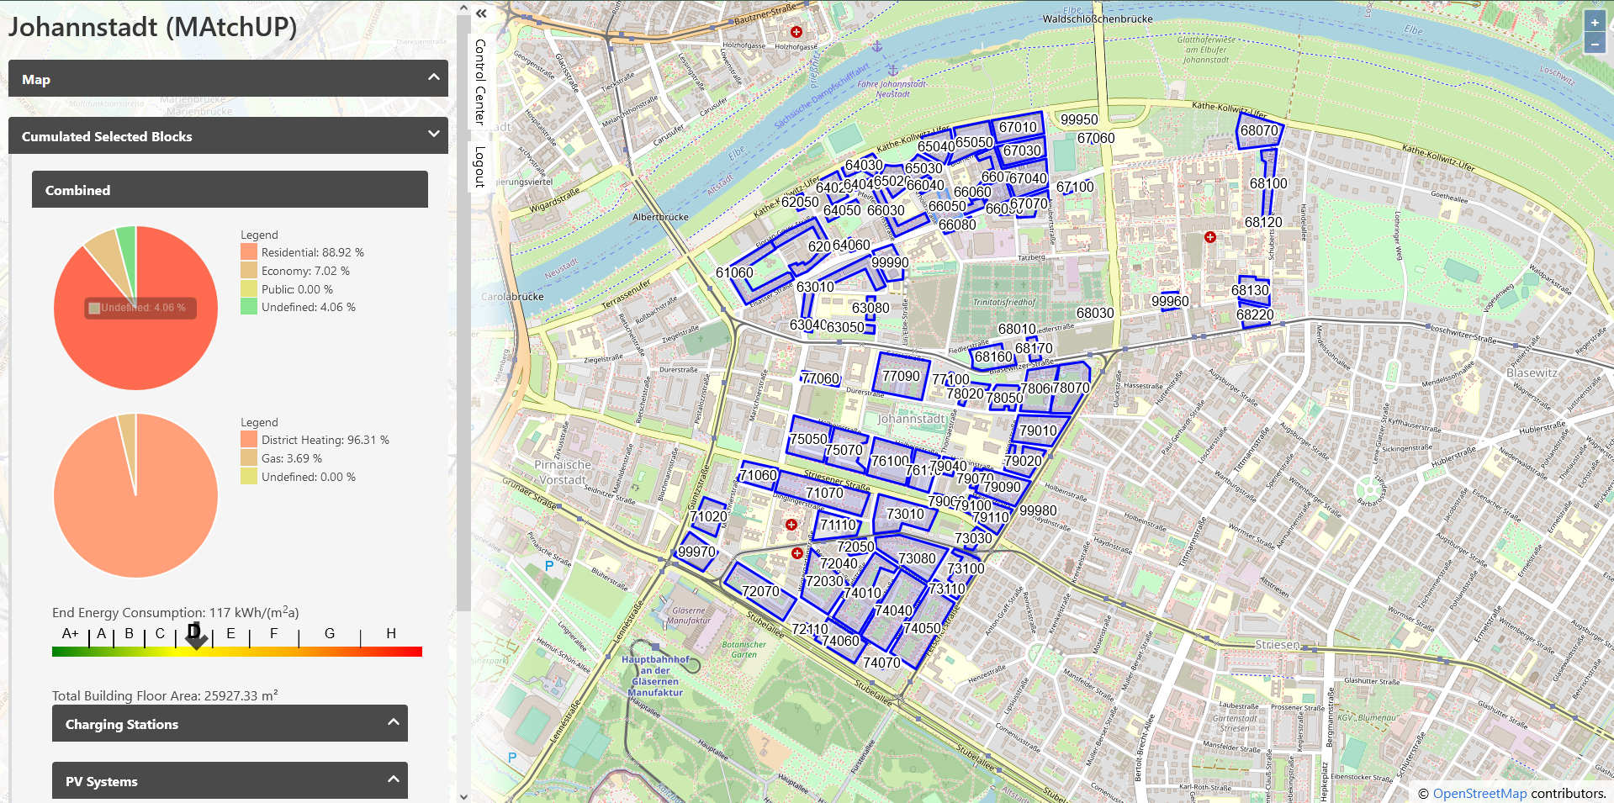
Task: Click the Johannstadt (MAtchUP) page title
Action: [152, 26]
